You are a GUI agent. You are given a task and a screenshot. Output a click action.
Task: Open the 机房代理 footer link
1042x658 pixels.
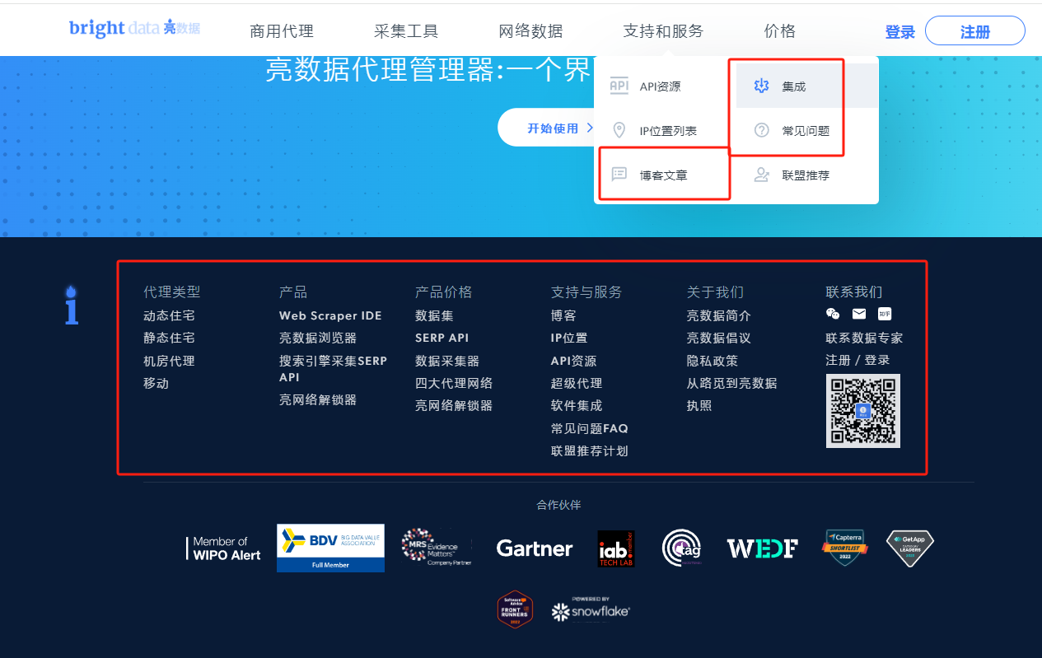pyautogui.click(x=169, y=361)
